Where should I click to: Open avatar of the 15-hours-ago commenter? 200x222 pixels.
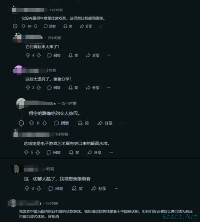click(x=21, y=103)
